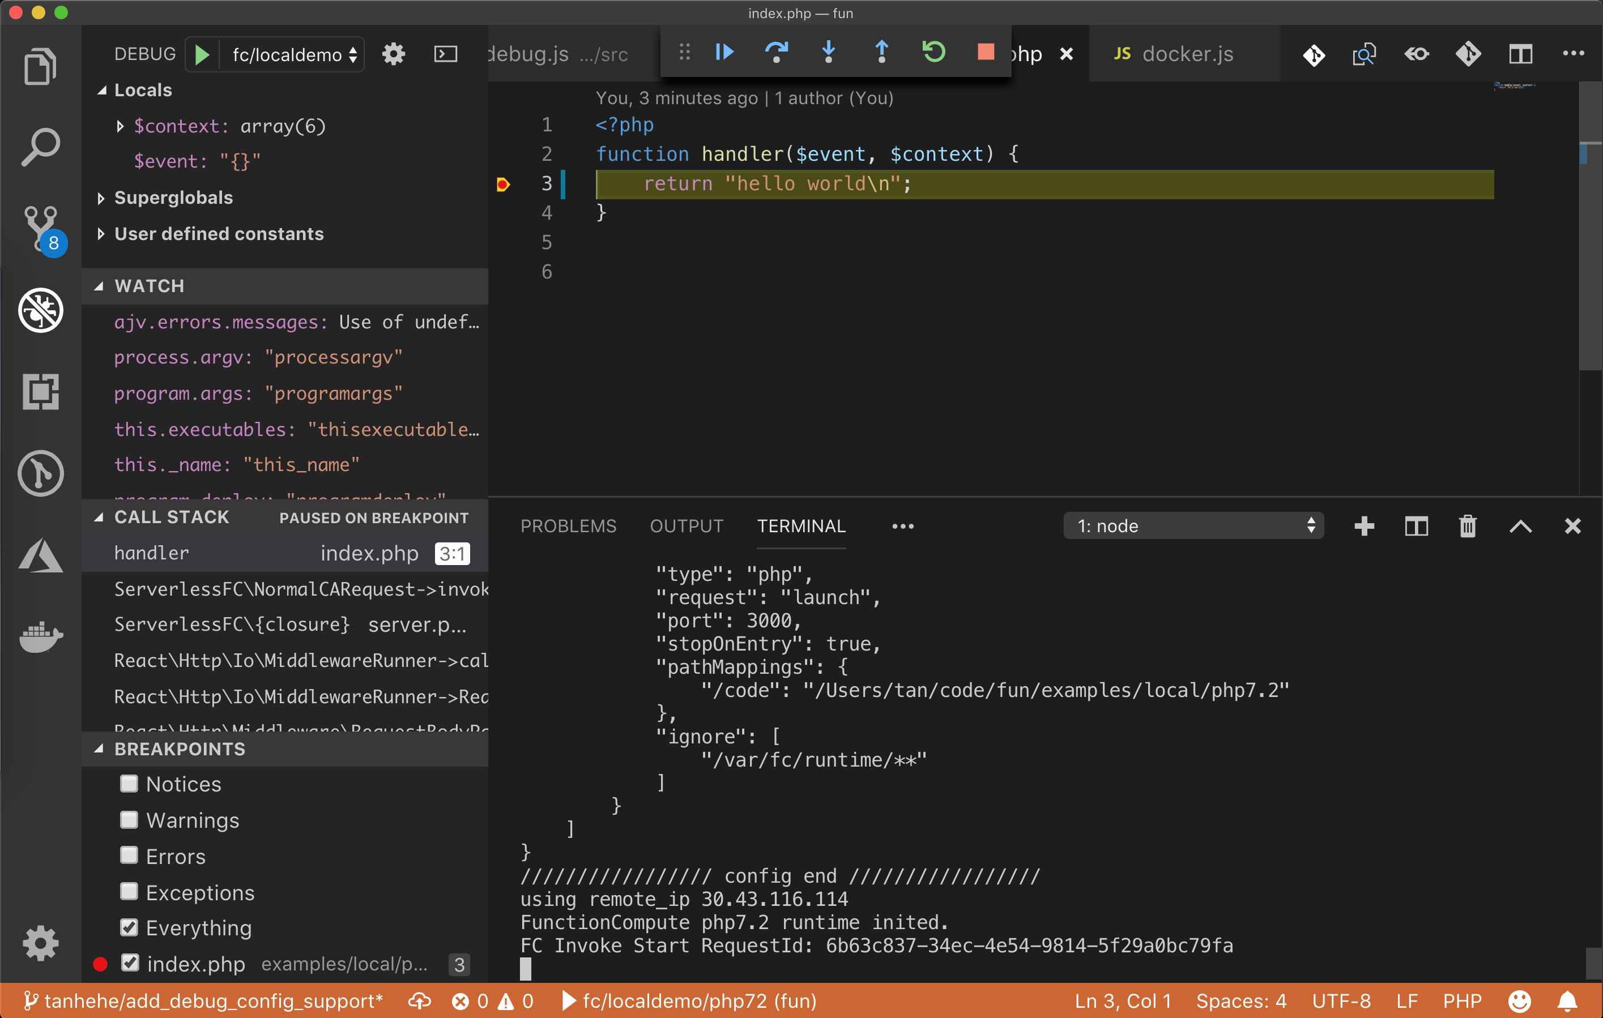Uncheck the Everything breakpoint checkbox
Screen dimensions: 1603x1018
pos(129,927)
